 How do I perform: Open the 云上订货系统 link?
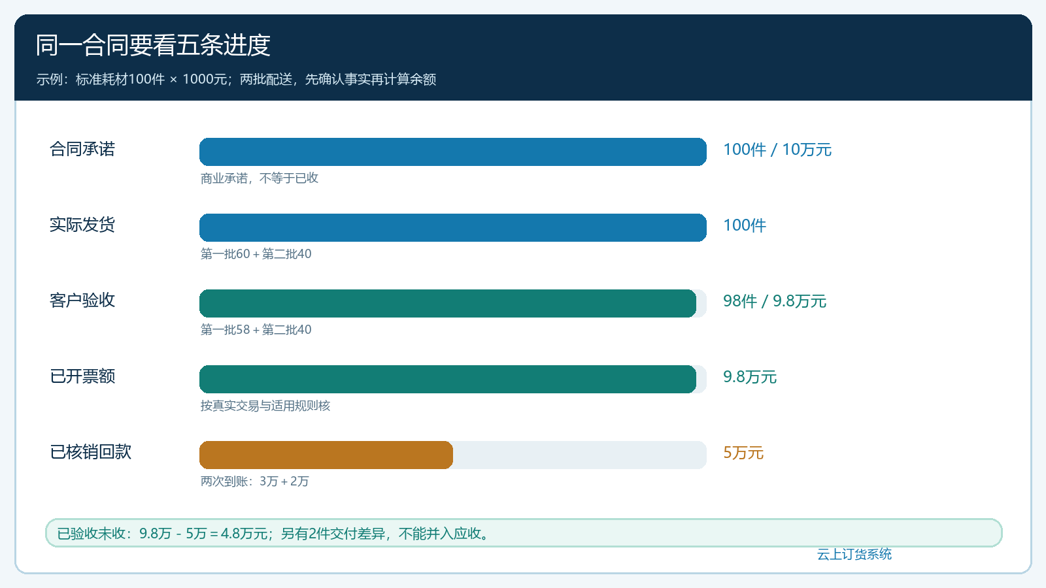[854, 554]
